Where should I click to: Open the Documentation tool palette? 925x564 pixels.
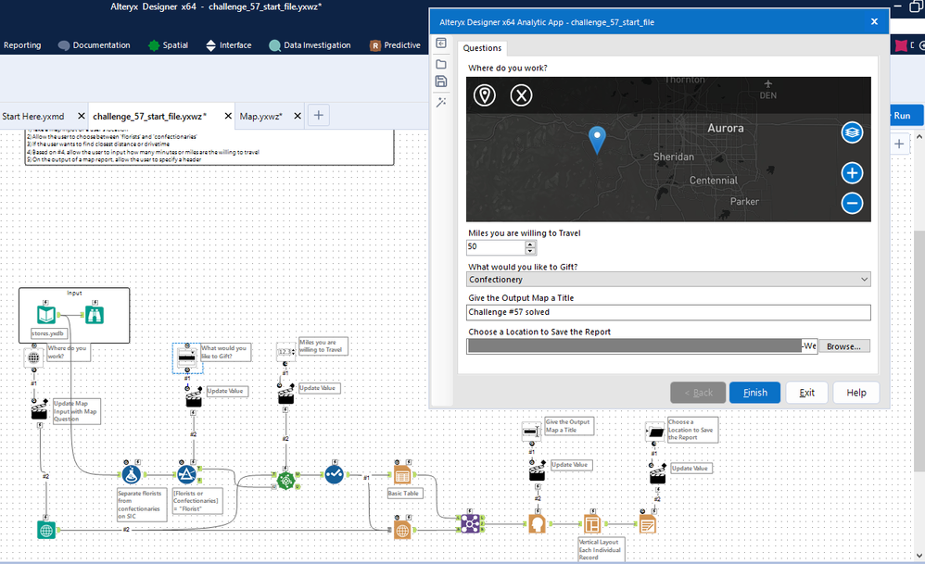click(95, 45)
